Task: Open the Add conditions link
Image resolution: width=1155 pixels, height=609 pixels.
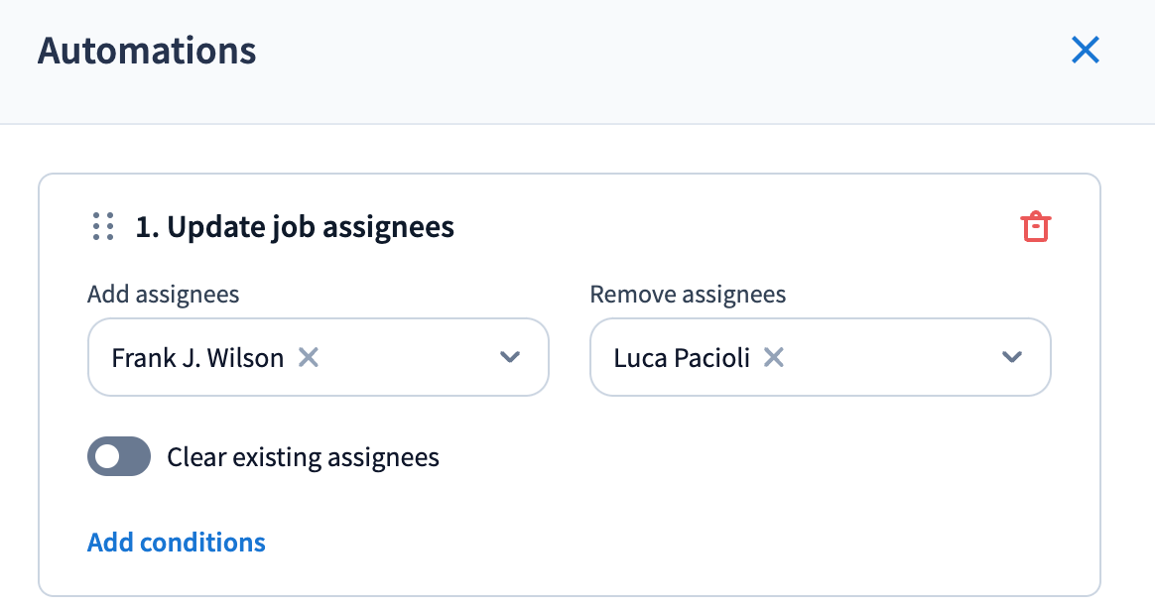Action: point(177,543)
